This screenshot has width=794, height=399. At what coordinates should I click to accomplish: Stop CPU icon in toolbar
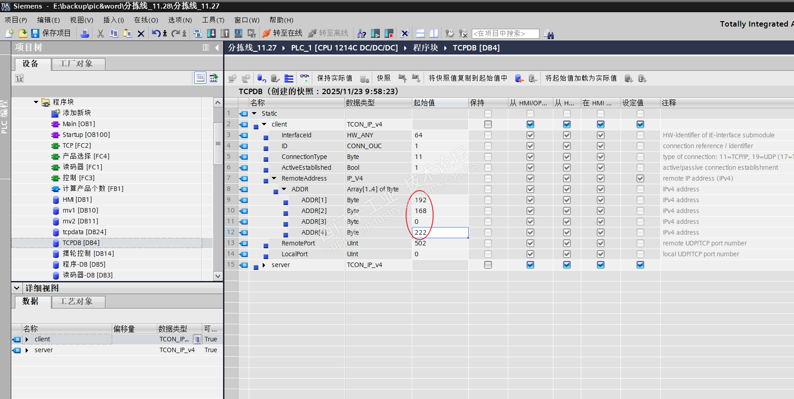tap(389, 33)
